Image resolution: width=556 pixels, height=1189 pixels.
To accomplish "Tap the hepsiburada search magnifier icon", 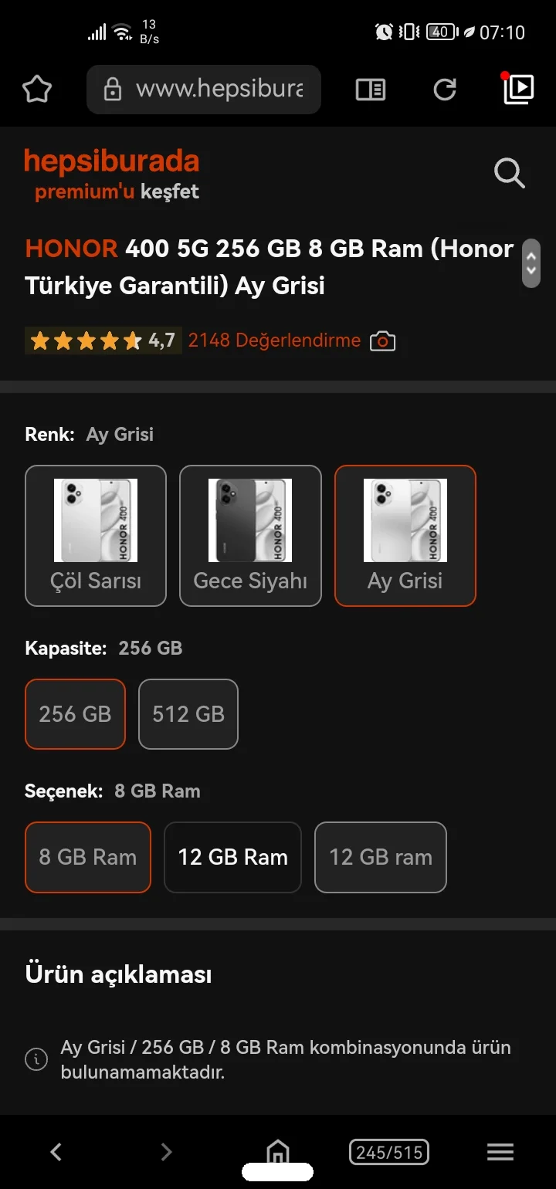I will pos(510,173).
